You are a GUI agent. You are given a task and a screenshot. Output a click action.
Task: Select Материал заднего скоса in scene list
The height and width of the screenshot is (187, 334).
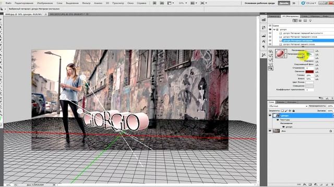pyautogui.click(x=299, y=44)
